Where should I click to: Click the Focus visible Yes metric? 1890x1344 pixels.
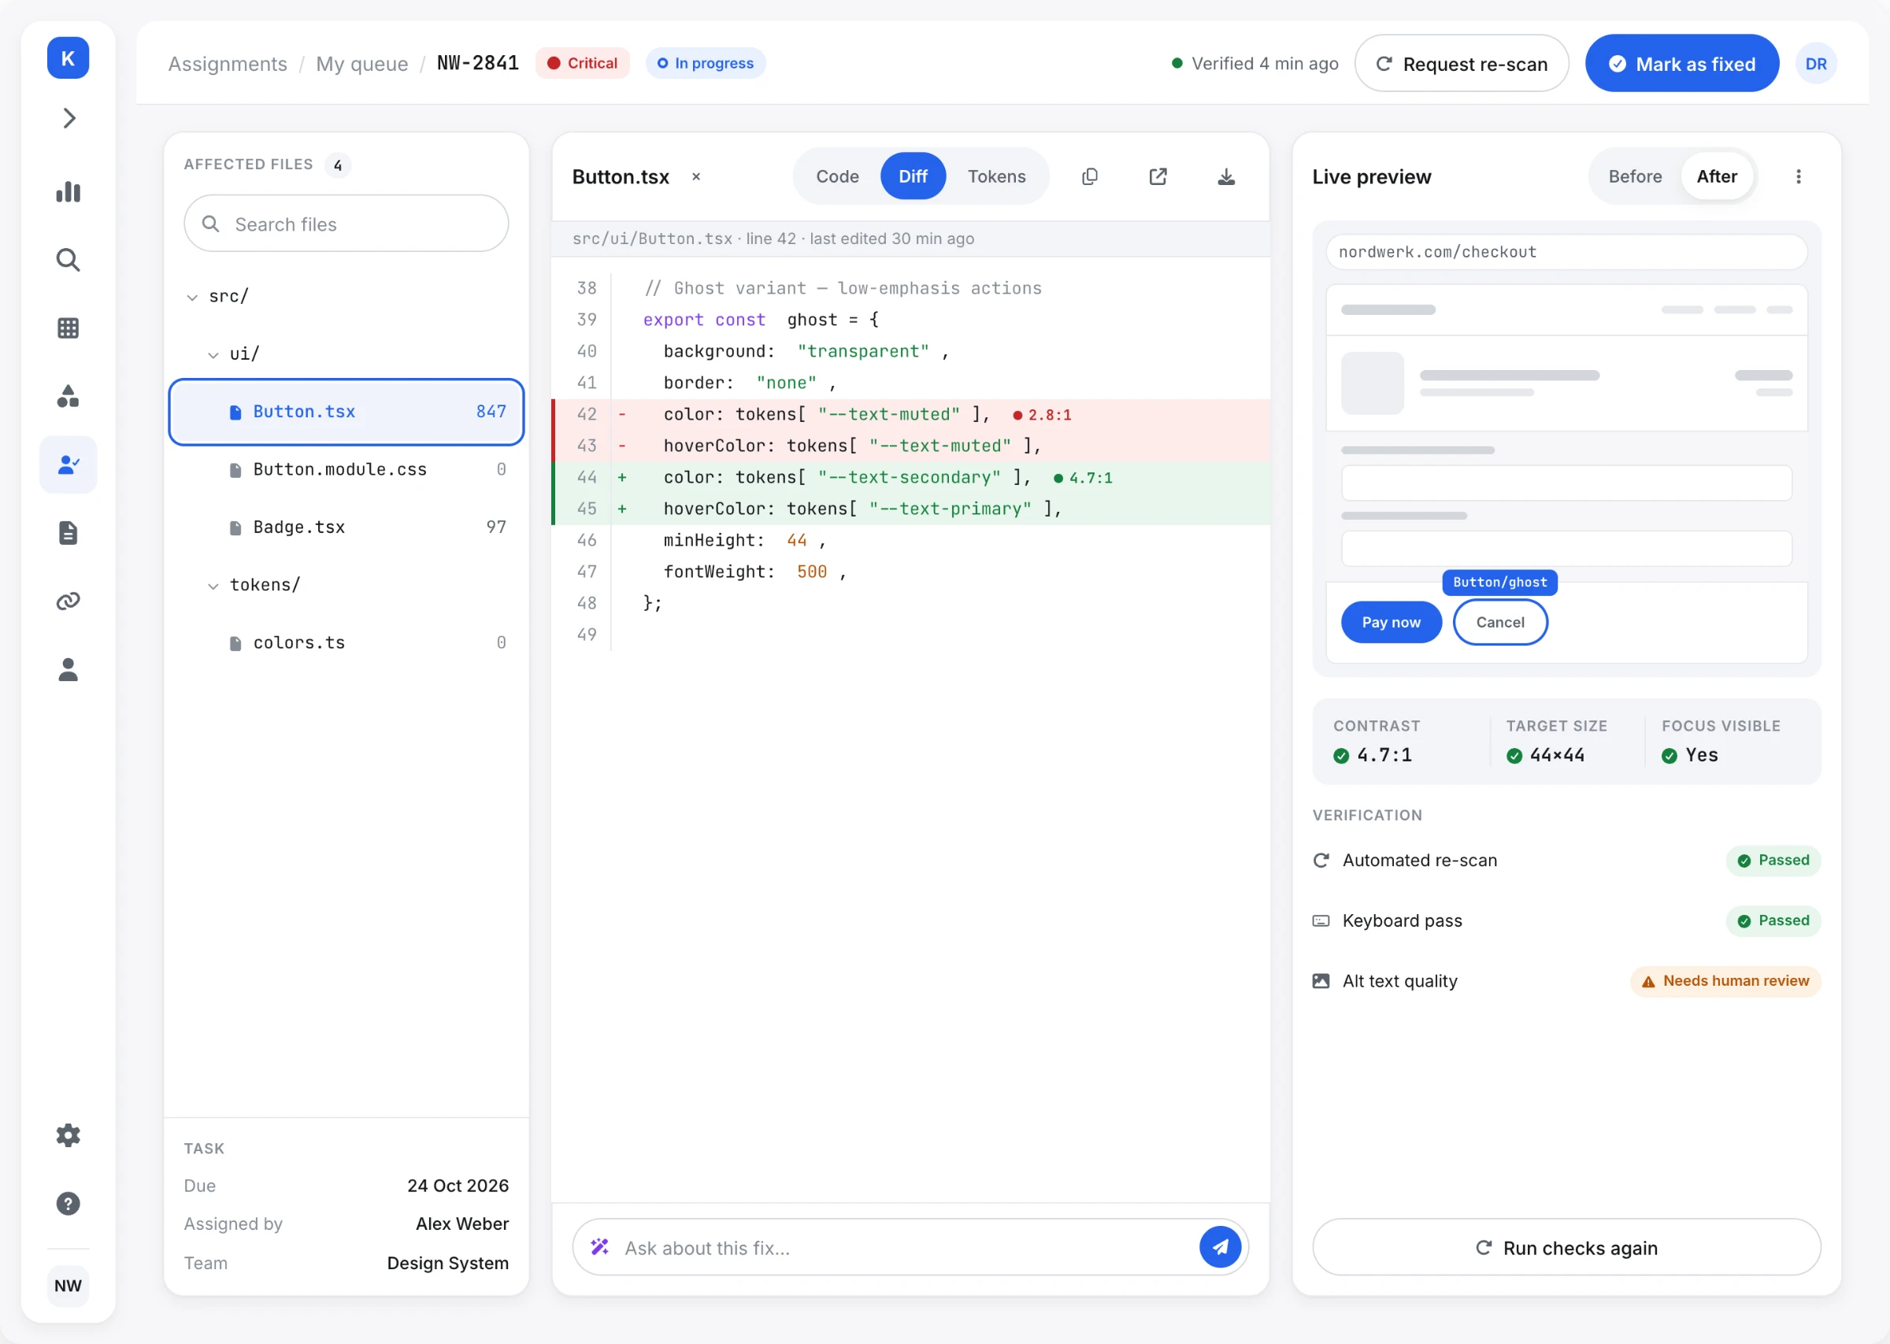point(1721,742)
